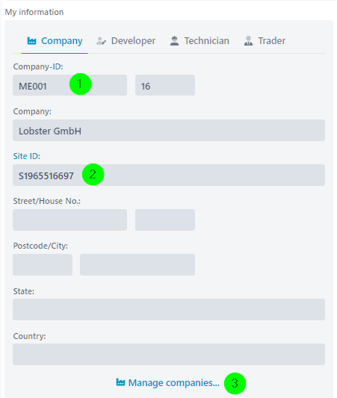The height and width of the screenshot is (398, 337).
Task: Click the Technician hard-hat icon
Action: click(174, 41)
